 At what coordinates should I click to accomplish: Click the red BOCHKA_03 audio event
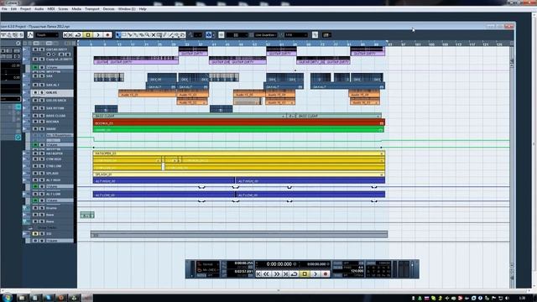coord(238,122)
